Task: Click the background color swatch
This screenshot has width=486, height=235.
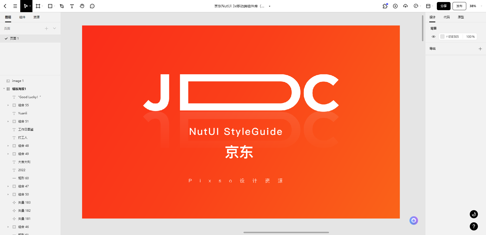Action: [x=442, y=37]
